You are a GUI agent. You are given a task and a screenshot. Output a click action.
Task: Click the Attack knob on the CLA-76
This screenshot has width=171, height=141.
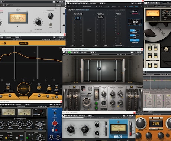coord(97,125)
